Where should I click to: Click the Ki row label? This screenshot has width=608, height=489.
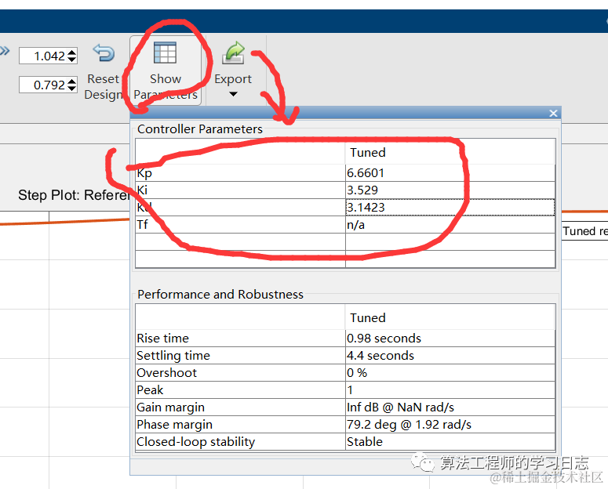[x=142, y=190]
